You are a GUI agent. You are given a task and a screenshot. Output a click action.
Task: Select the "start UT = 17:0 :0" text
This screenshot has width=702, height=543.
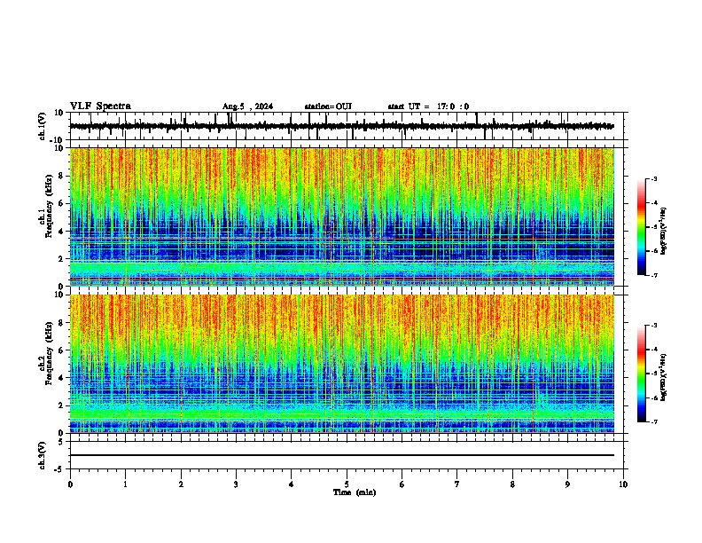pos(428,106)
